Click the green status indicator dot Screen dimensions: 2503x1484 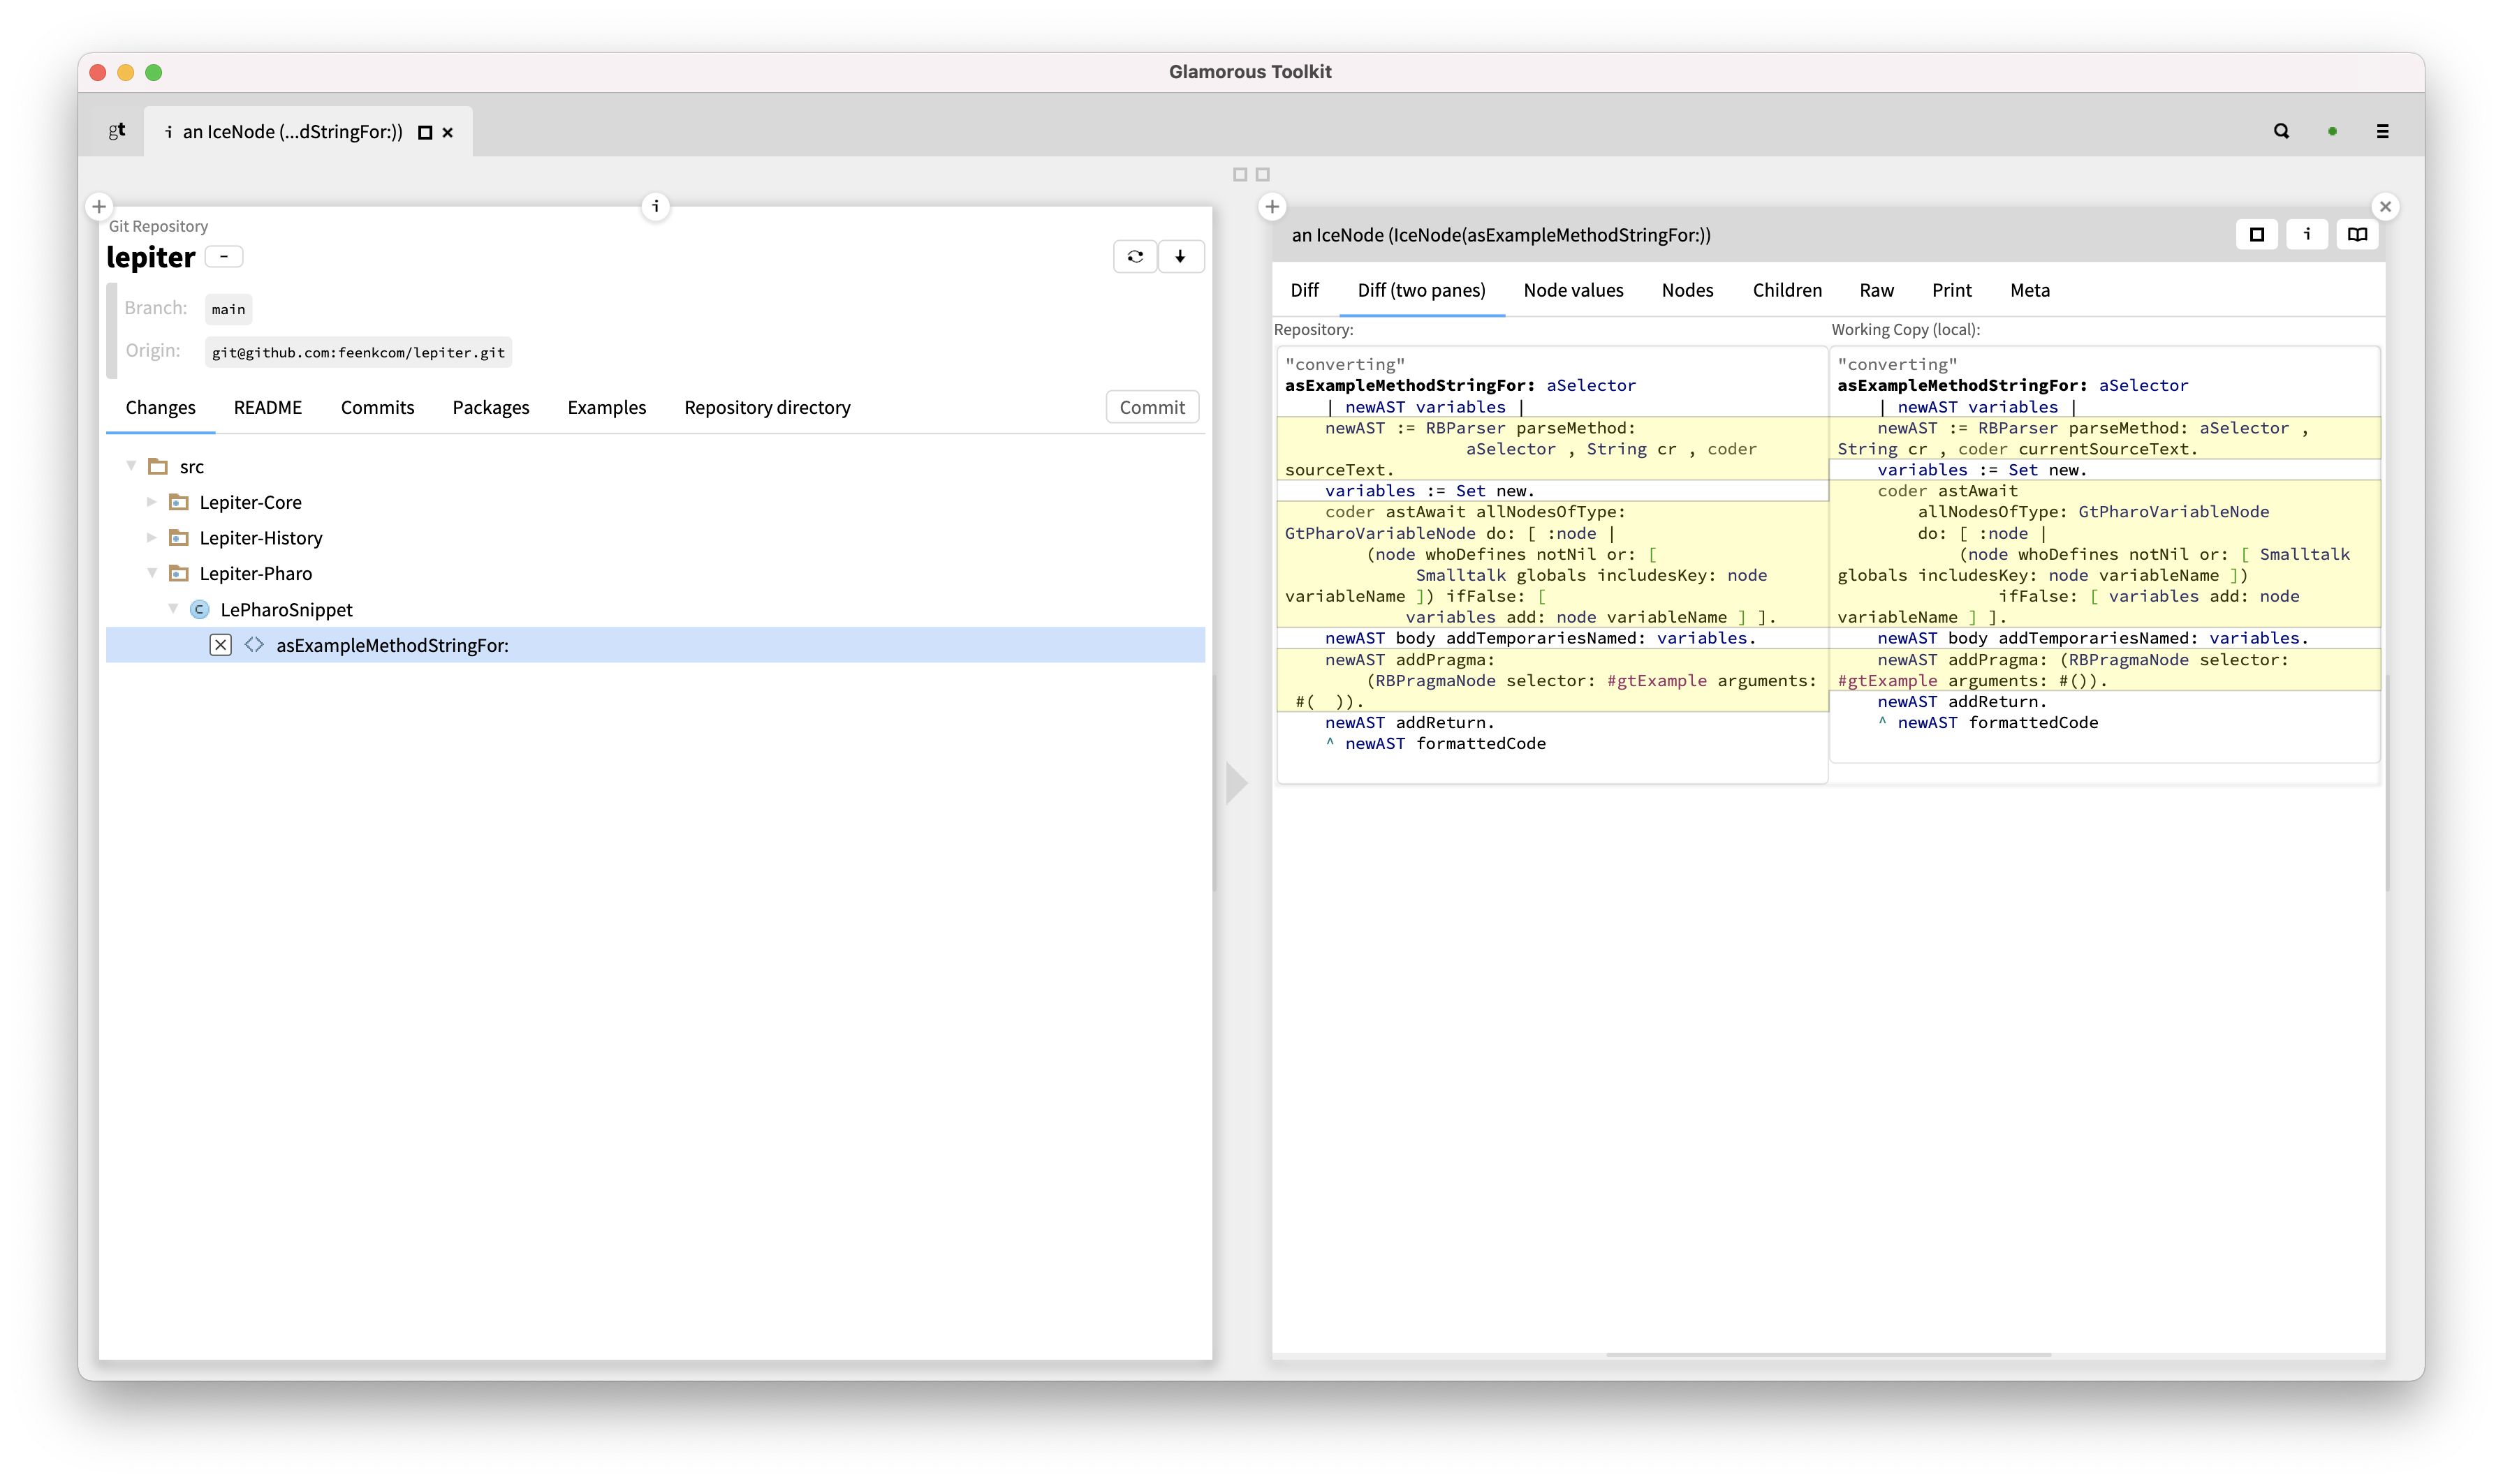click(x=2332, y=131)
